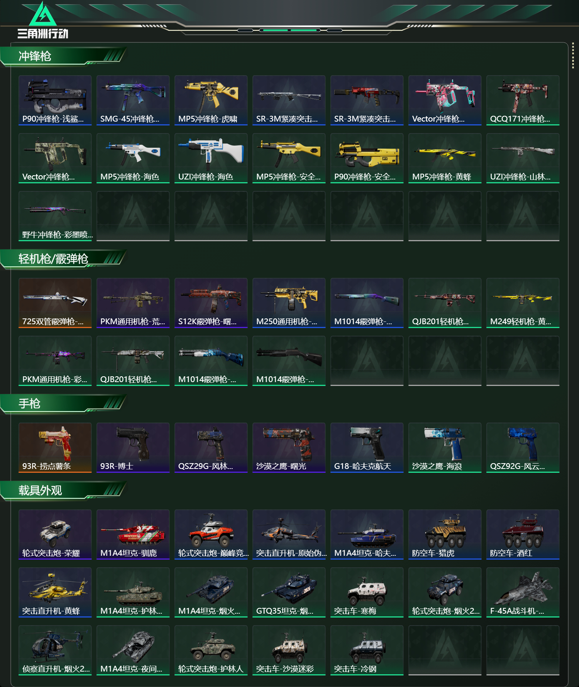Click the dotted scrollbar at panel edge
Screen dimensions: 579x687
point(573,56)
